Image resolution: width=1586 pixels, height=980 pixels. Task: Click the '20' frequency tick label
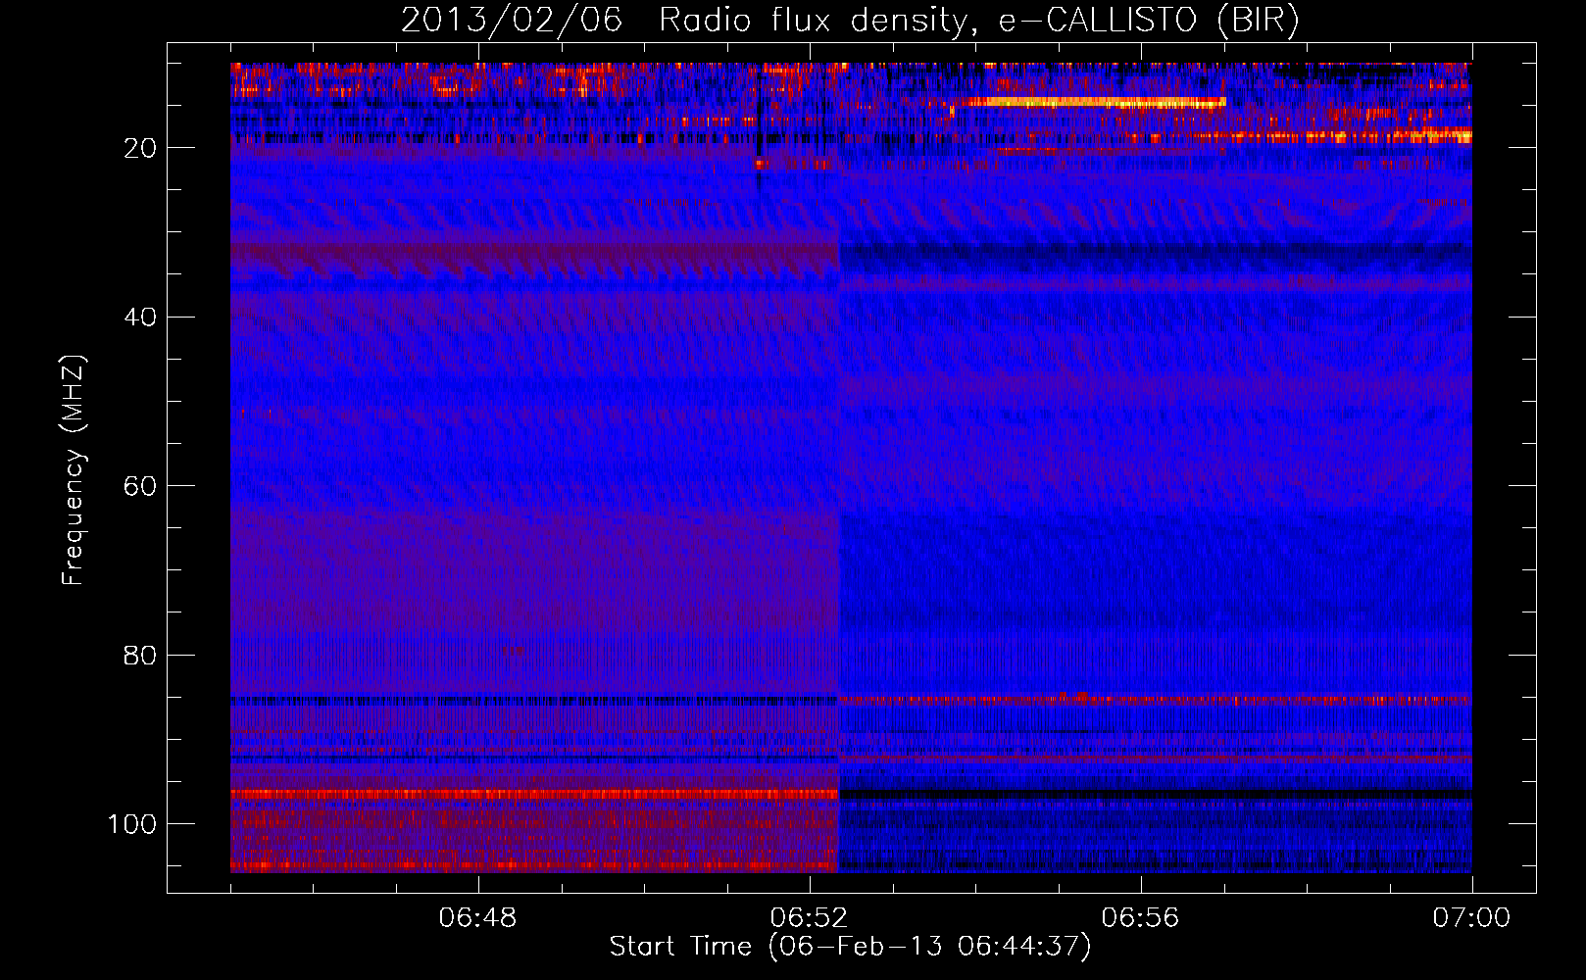(x=141, y=148)
